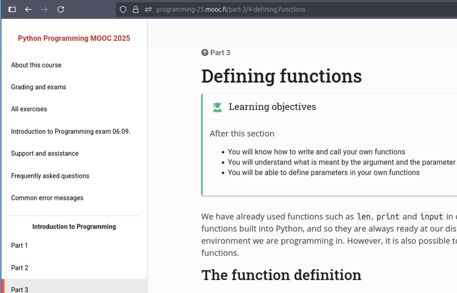Click the up-arrow icon beside Part 3

[205, 52]
